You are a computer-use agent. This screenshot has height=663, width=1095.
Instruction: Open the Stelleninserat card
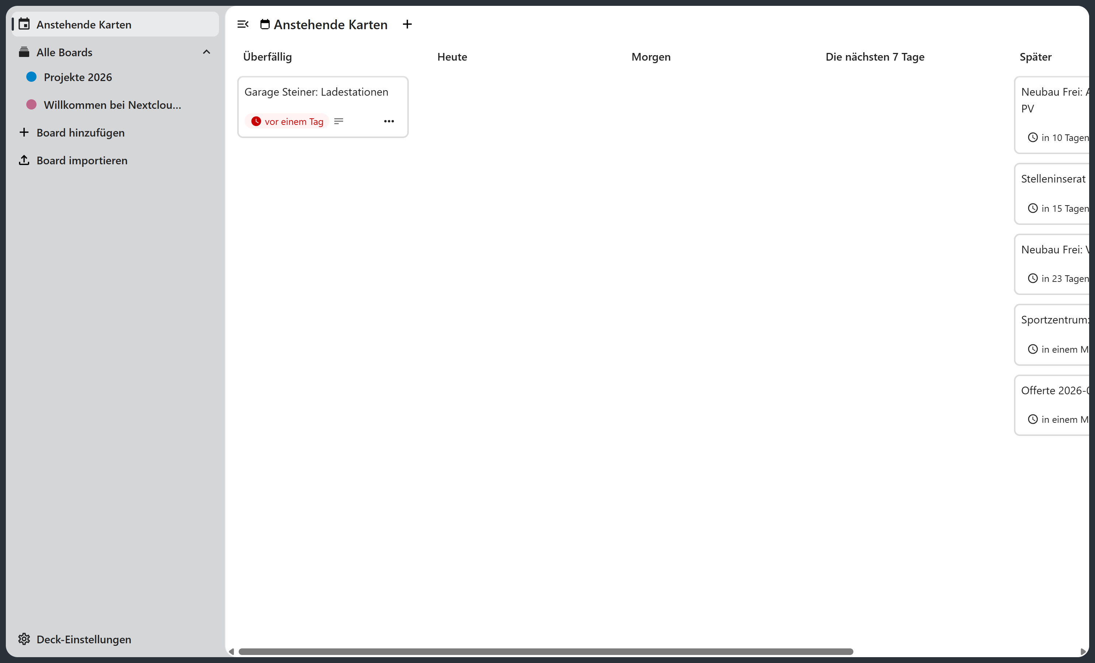point(1052,194)
